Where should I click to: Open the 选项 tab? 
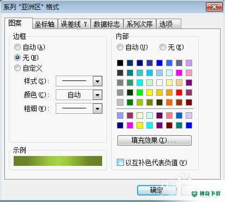coord(168,24)
